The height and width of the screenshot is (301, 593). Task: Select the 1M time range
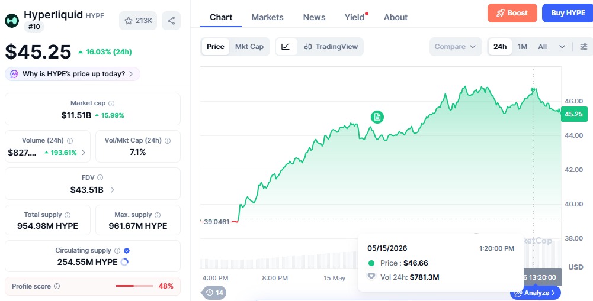(523, 47)
